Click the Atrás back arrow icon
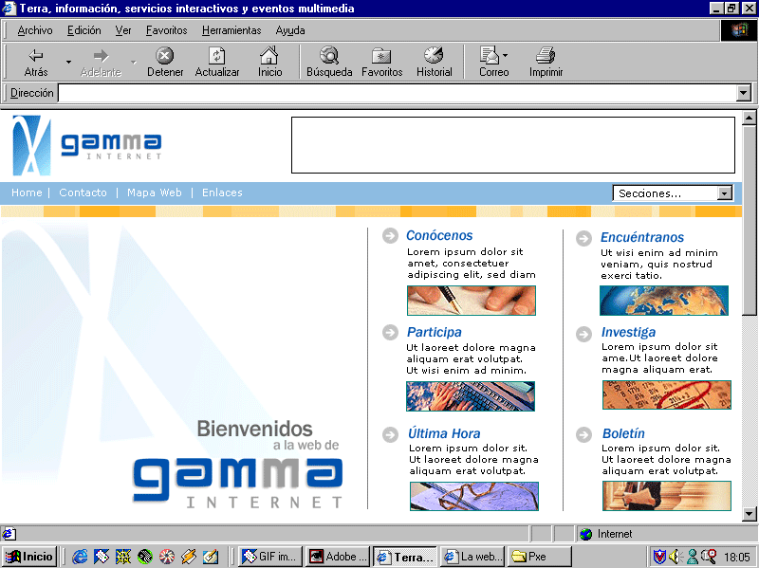 coord(36,56)
